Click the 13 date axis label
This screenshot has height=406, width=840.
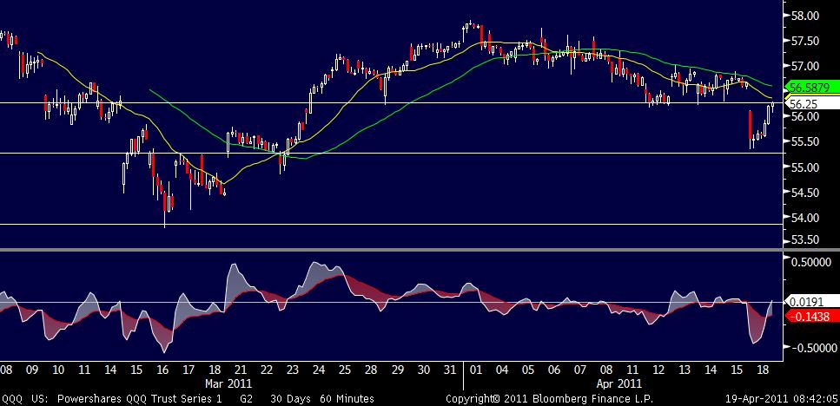685,370
